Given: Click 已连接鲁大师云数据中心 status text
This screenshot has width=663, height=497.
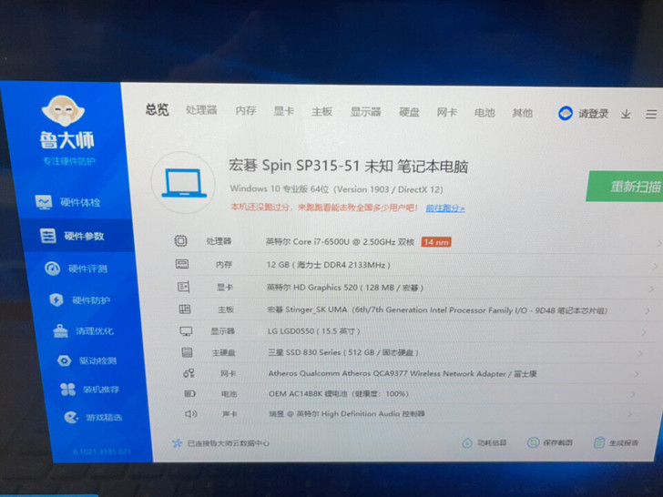Looking at the screenshot, I should click(x=229, y=443).
